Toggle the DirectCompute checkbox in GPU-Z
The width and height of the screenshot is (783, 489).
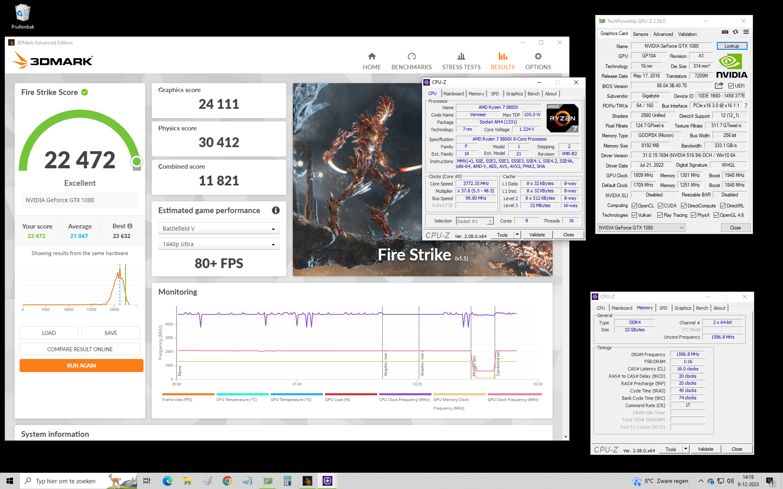(683, 206)
